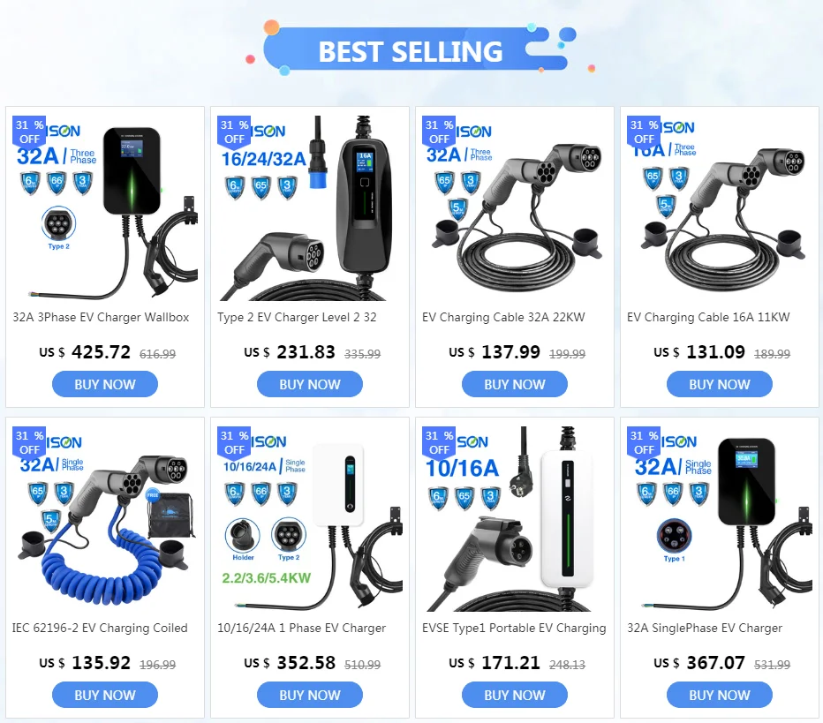The width and height of the screenshot is (823, 723).
Task: Click BUY NOW for 10/16/24A 1 Phase Charger
Action: click(310, 695)
